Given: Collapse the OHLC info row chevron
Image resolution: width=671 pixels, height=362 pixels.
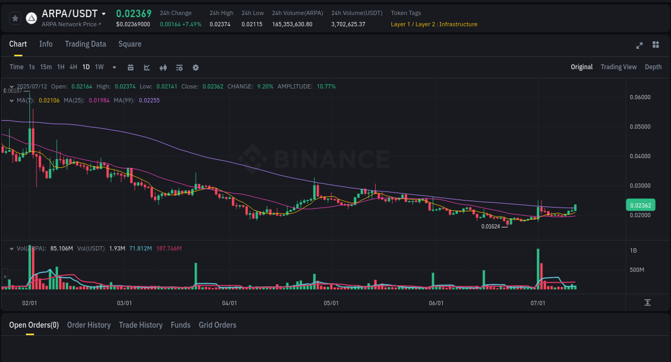Looking at the screenshot, I should [x=11, y=86].
